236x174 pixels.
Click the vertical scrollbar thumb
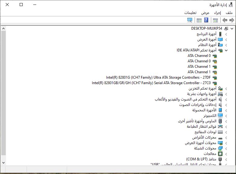click(3, 93)
